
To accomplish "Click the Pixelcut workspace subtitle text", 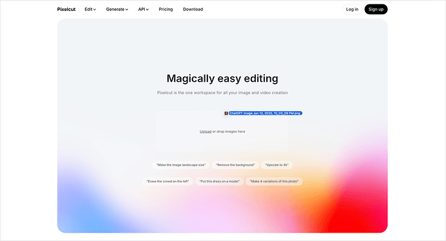I will (222, 93).
